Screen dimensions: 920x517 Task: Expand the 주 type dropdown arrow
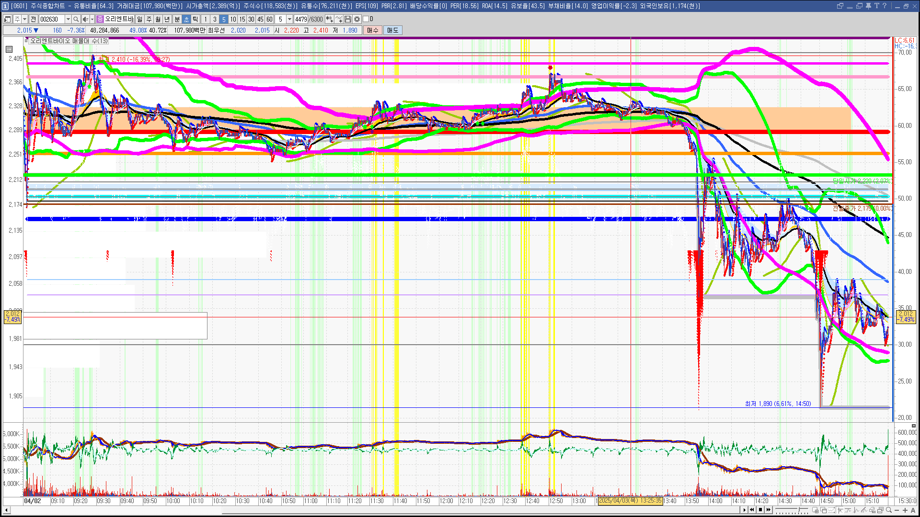click(x=24, y=19)
